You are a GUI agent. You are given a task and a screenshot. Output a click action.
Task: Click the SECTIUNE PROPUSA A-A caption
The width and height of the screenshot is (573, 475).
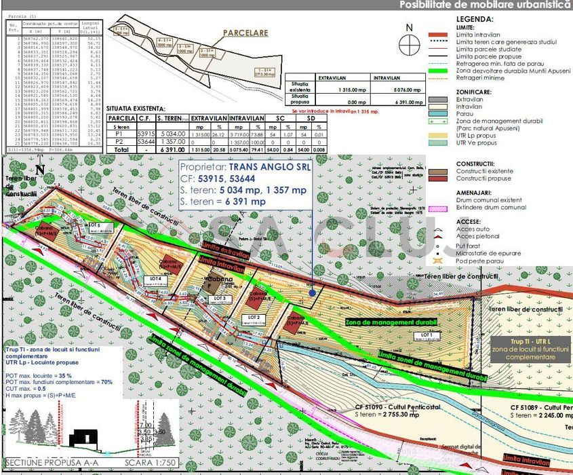[52, 463]
